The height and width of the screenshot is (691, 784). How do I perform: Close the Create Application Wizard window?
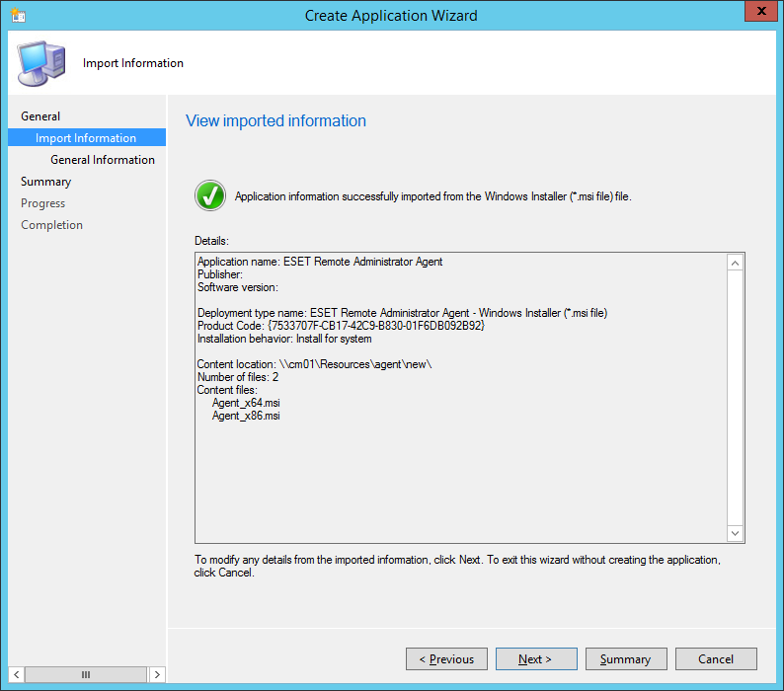pos(757,13)
